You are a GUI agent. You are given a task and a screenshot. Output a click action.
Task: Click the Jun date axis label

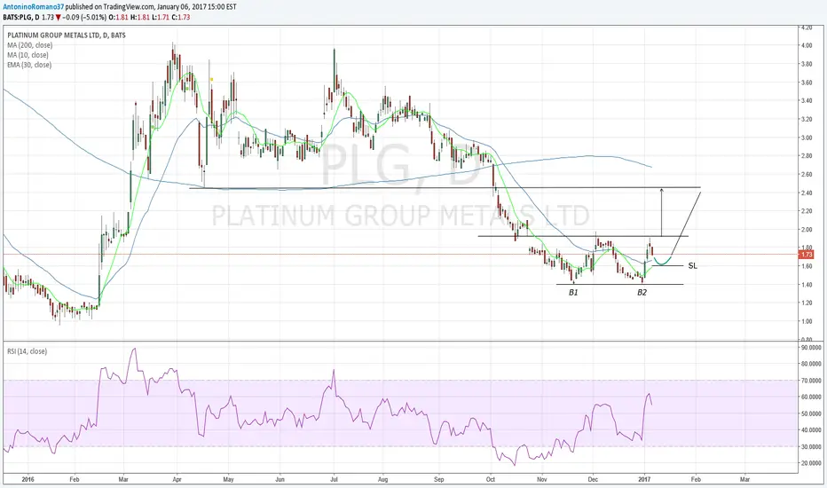[x=280, y=479]
